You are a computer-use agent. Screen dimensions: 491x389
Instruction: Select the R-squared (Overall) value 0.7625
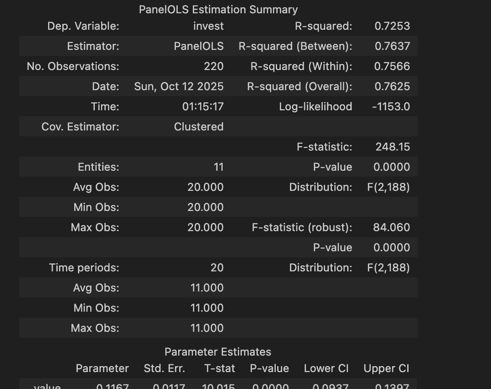[x=392, y=86]
